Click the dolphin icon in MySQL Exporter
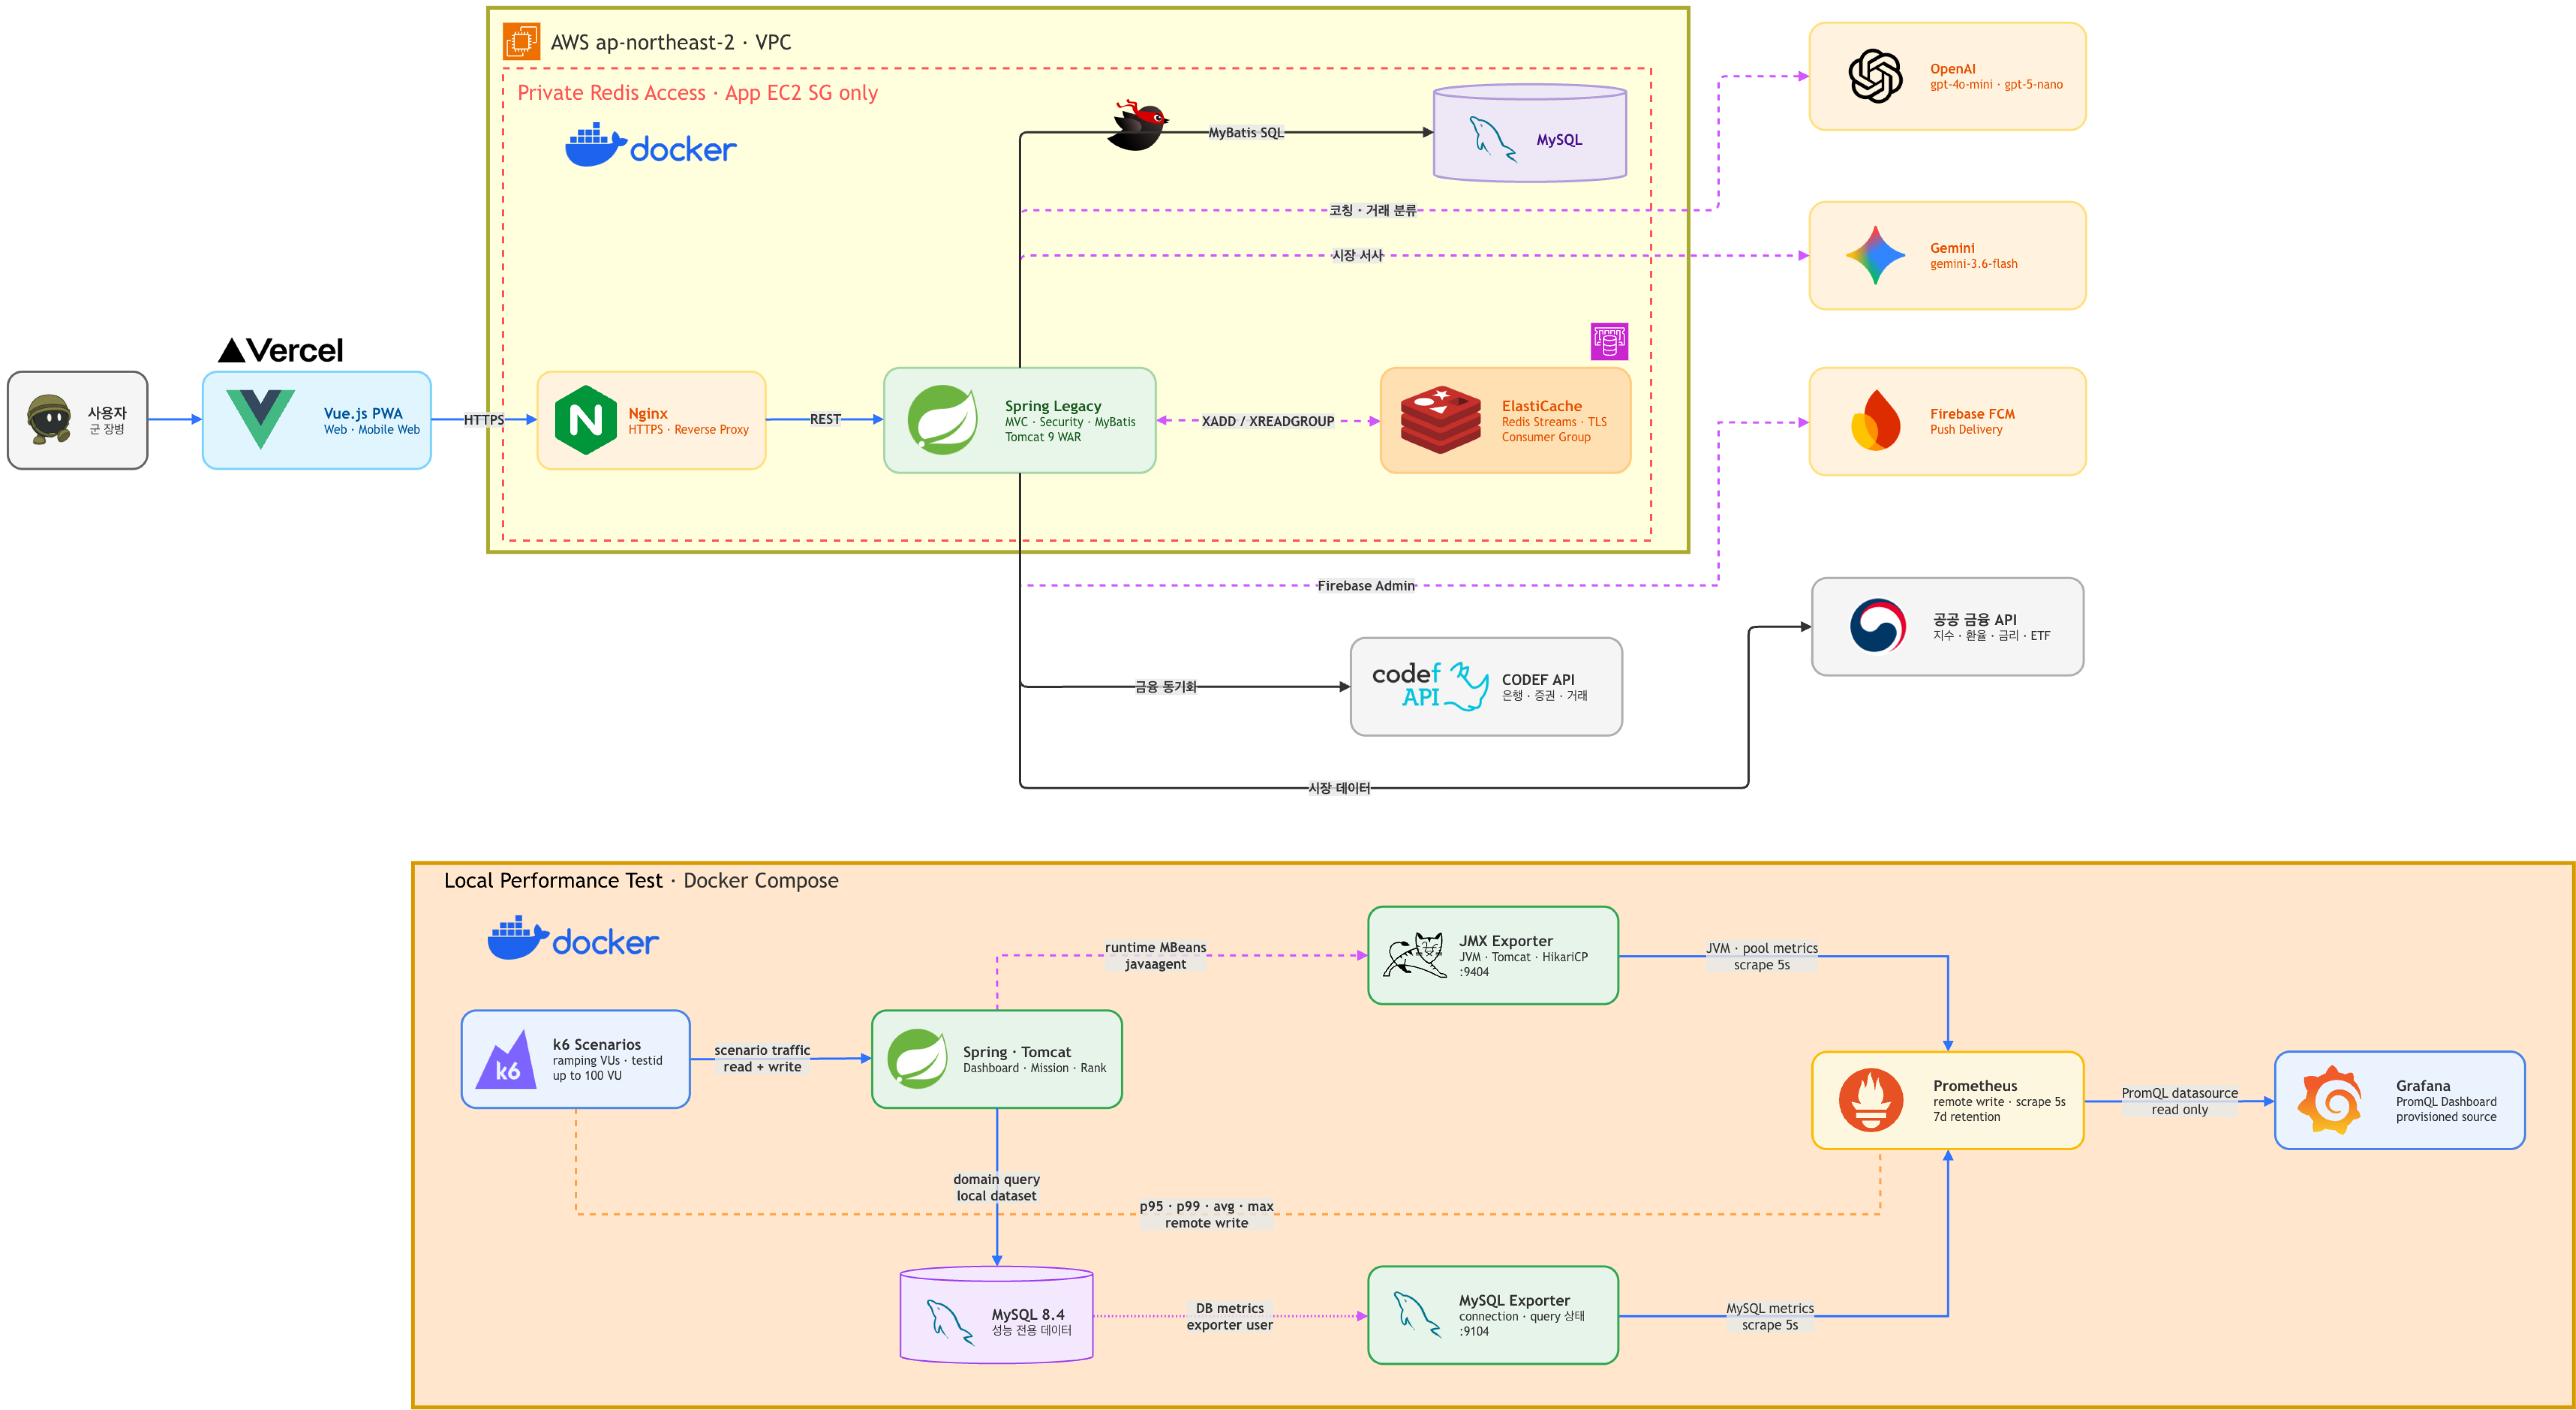2576x1410 pixels. pos(1416,1315)
